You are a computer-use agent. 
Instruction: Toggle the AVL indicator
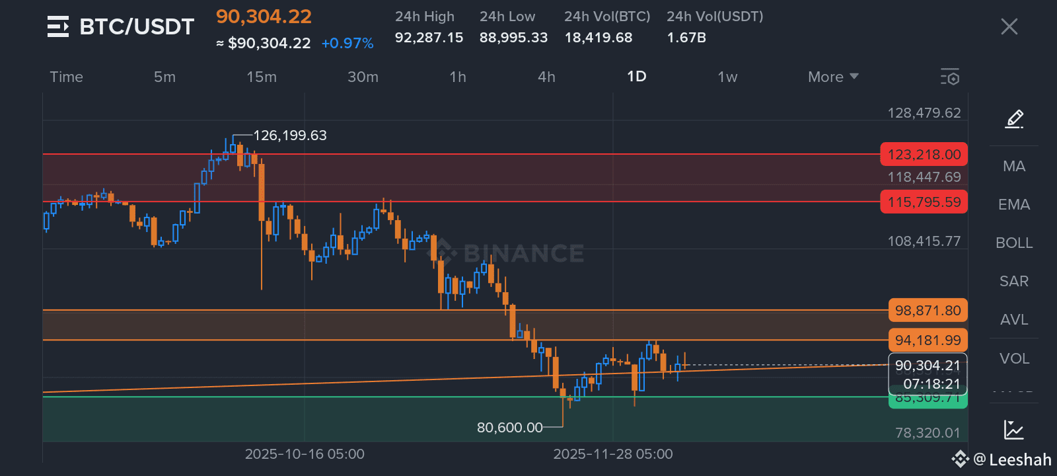point(1014,320)
